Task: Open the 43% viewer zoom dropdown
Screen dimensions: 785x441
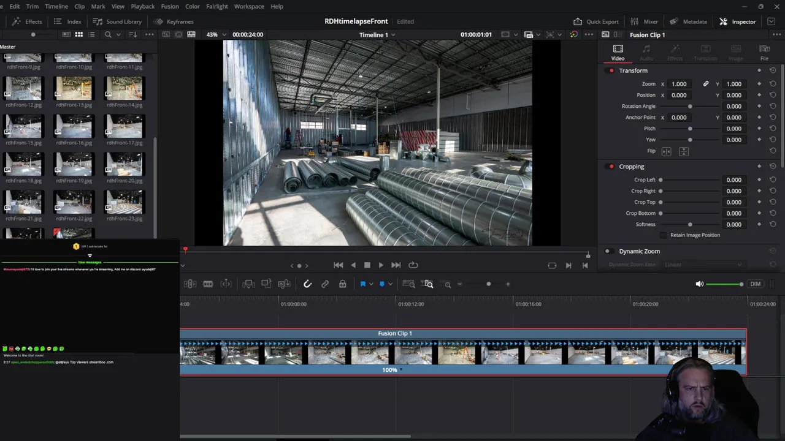Action: 216,35
